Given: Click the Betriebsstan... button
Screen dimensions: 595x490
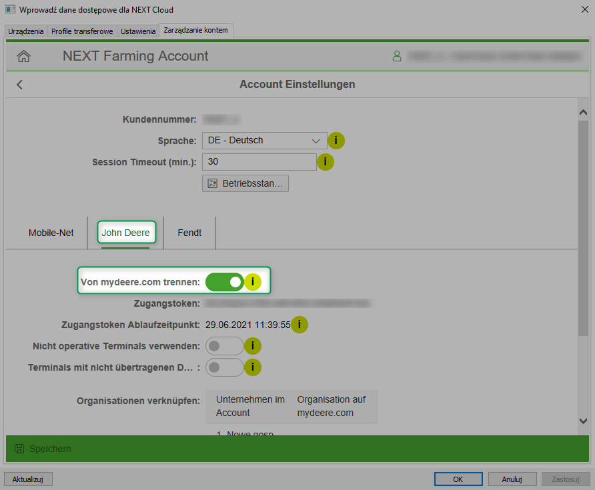Looking at the screenshot, I should (245, 183).
